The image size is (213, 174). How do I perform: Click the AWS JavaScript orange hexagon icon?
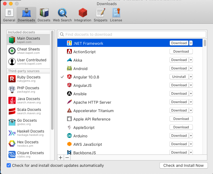(x=69, y=144)
